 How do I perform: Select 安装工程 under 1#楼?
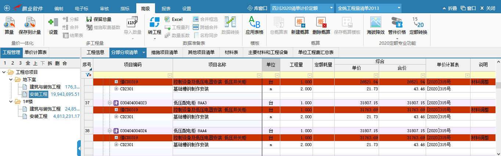[x=39, y=116]
